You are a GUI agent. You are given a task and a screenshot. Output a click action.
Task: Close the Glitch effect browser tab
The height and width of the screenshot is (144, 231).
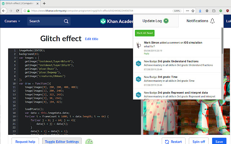tap(38, 3)
